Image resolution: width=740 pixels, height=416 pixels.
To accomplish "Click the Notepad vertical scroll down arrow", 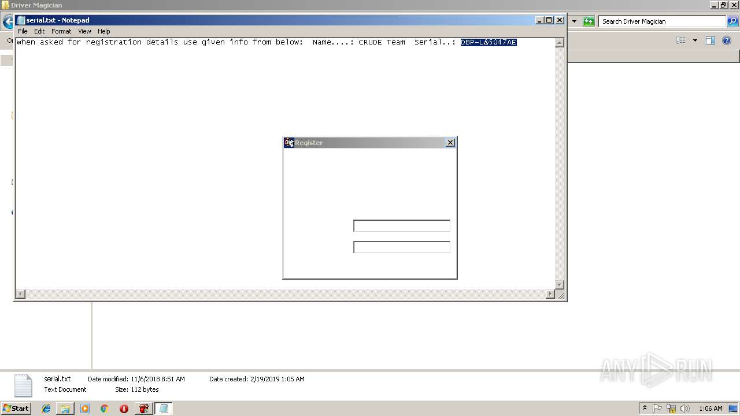I will click(560, 285).
